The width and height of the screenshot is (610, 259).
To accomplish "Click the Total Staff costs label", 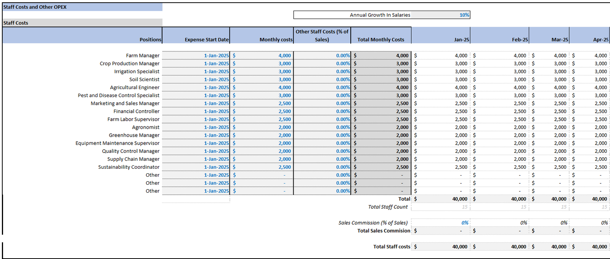I will tap(392, 247).
